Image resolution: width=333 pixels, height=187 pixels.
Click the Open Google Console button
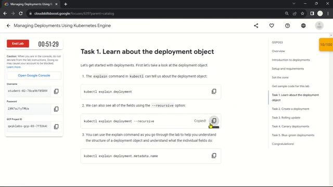pyautogui.click(x=34, y=75)
